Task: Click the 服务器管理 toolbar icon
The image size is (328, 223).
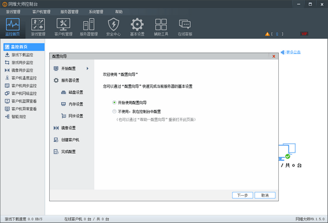Action: point(89,26)
